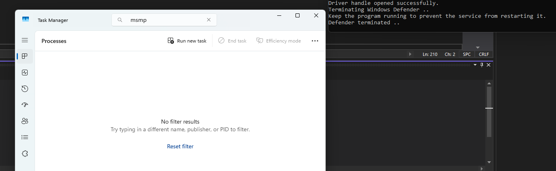The width and height of the screenshot is (556, 171).
Task: Go to Startup apps in the sidebar
Action: point(25,105)
